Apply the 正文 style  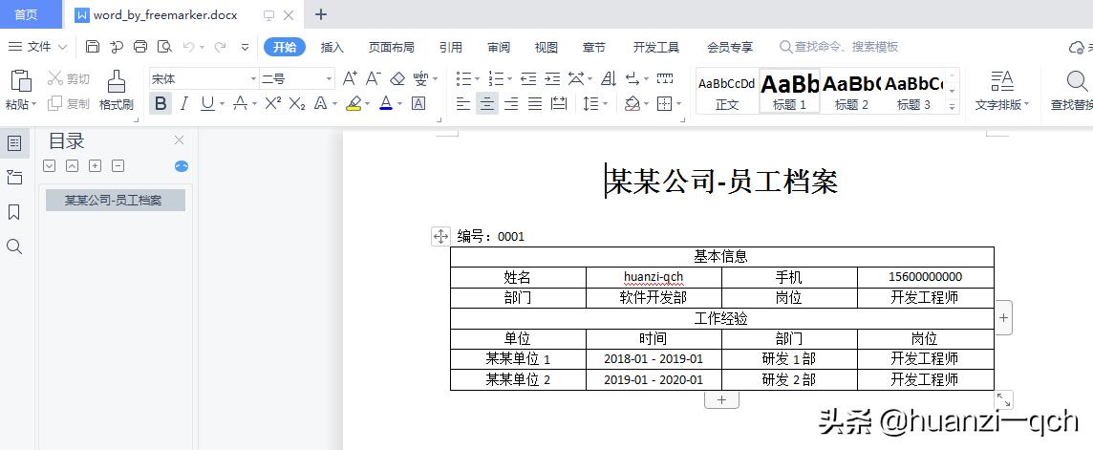(727, 92)
